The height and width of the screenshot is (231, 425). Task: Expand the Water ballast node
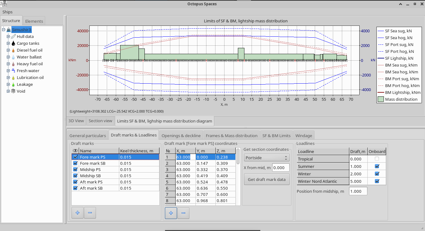8,57
